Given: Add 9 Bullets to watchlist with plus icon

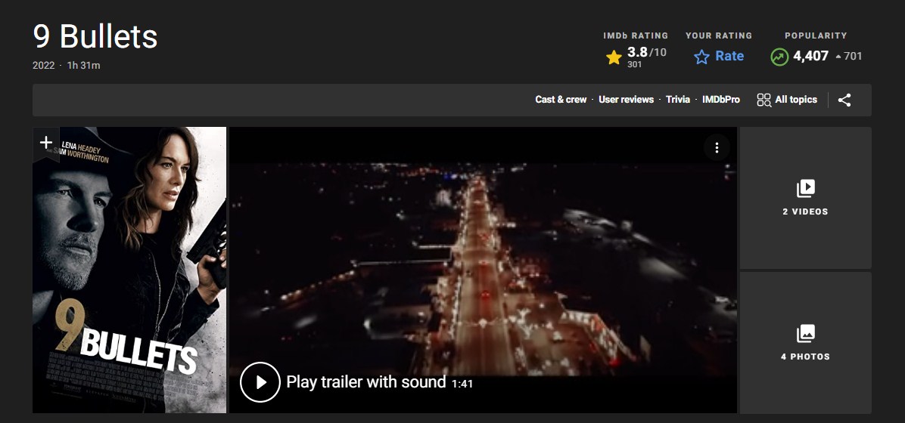Looking at the screenshot, I should coord(46,142).
